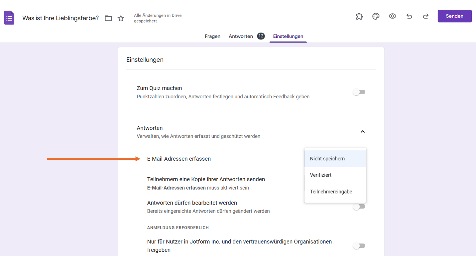The width and height of the screenshot is (476, 256).
Task: Preview the form with the eye icon
Action: pyautogui.click(x=393, y=16)
